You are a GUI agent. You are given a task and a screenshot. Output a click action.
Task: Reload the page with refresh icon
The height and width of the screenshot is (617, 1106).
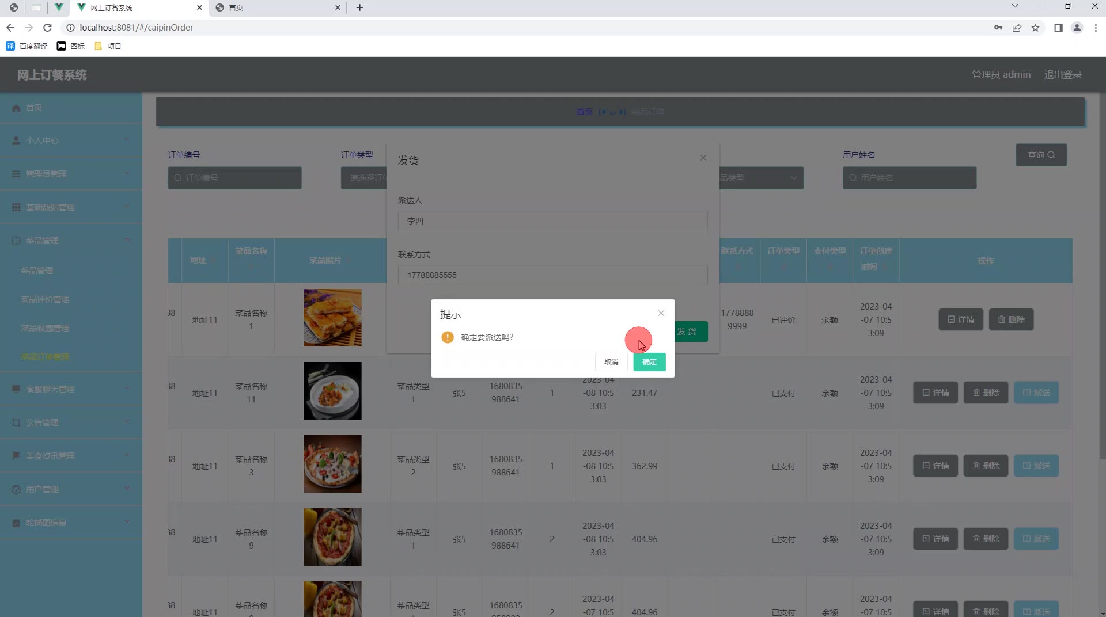coord(48,28)
